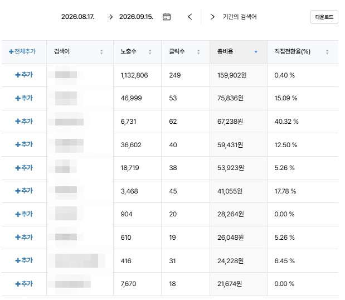The width and height of the screenshot is (345, 300).
Task: Add keyword with 1,132,806 impressions
Action: (x=24, y=75)
